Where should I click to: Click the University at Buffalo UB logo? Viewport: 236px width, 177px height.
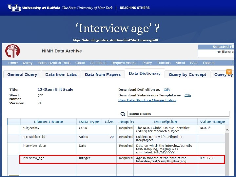click(14, 8)
